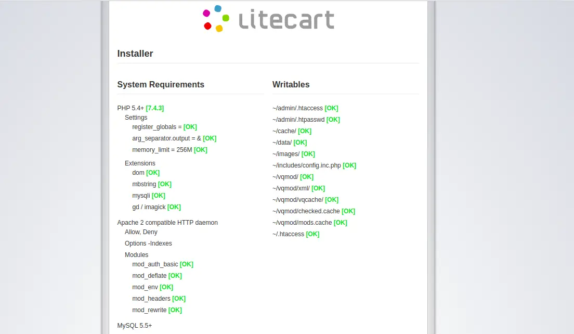Select the mod_deflate row
The width and height of the screenshot is (574, 334).
click(157, 276)
